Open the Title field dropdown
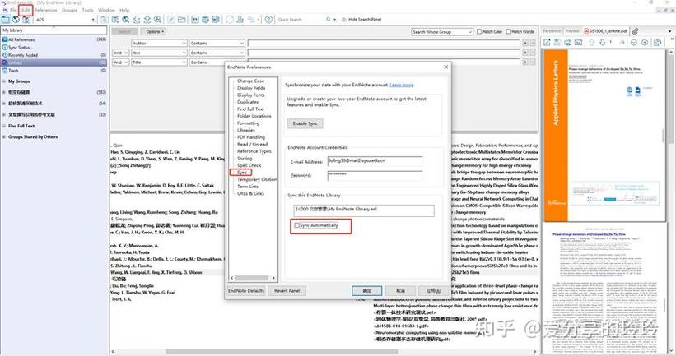The height and width of the screenshot is (356, 676). (x=159, y=62)
